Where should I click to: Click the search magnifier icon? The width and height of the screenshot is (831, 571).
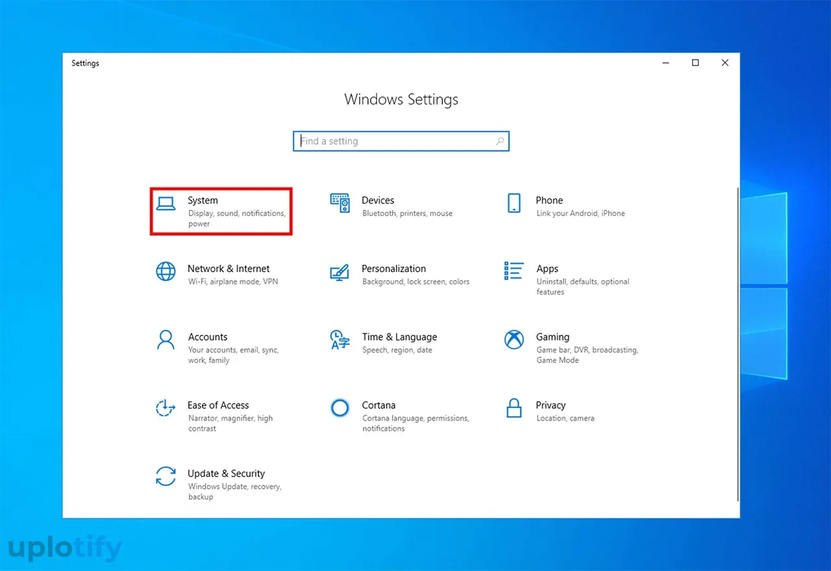500,141
